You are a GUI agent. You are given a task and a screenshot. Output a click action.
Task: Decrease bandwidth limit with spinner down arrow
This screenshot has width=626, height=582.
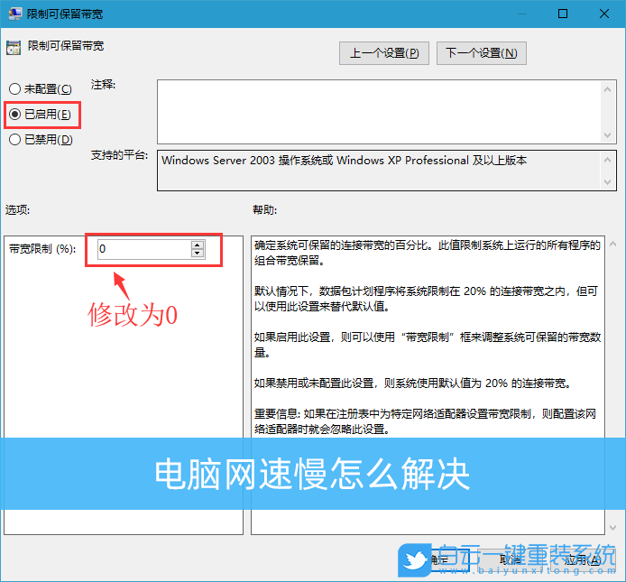(198, 254)
